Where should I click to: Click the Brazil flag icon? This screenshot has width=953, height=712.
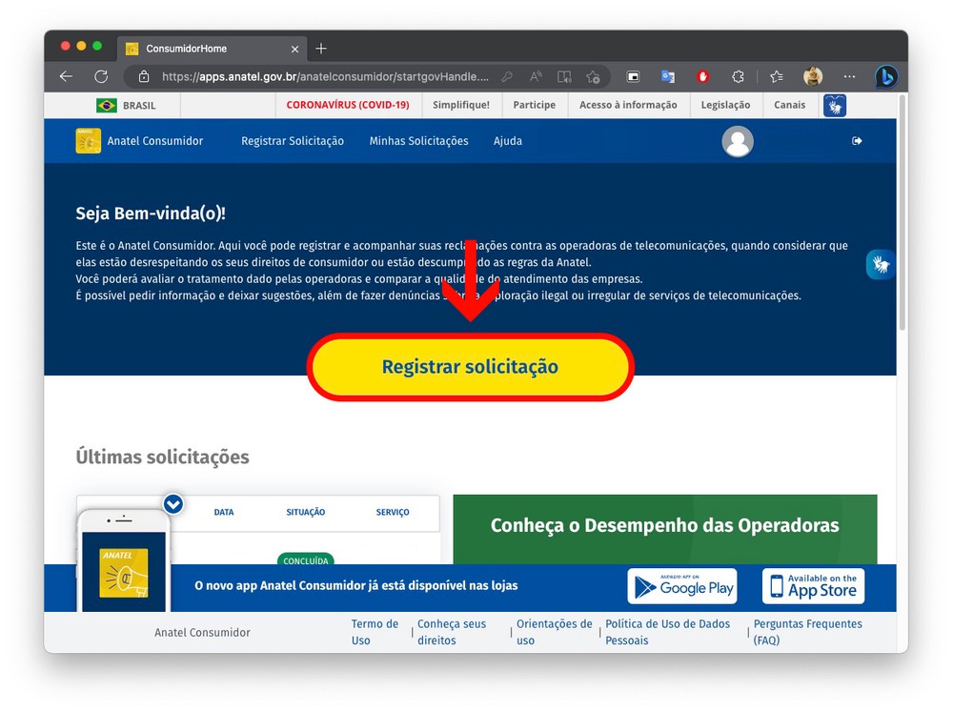pyautogui.click(x=107, y=106)
